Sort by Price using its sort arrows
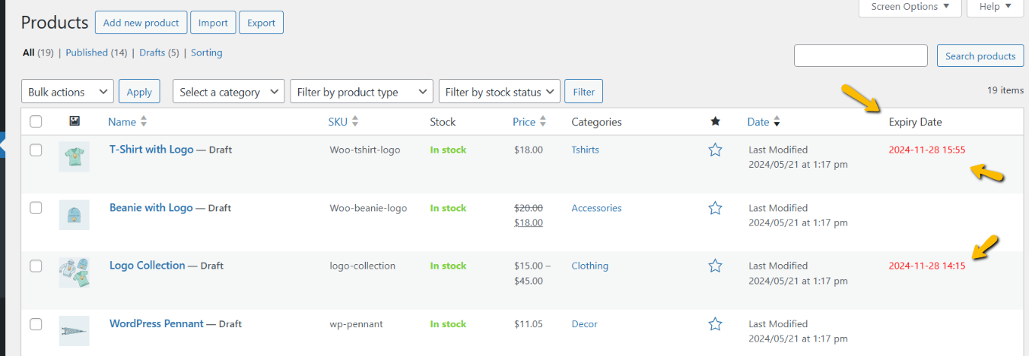Viewport: 1029px width, 356px height. click(542, 121)
